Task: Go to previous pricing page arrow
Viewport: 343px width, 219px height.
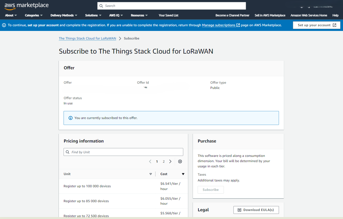Action: (x=150, y=162)
